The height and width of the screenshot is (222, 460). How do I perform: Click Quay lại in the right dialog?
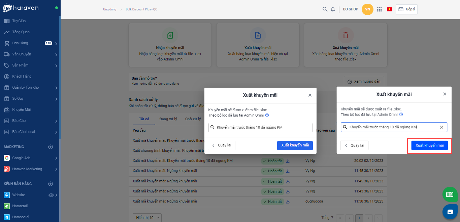tap(354, 145)
